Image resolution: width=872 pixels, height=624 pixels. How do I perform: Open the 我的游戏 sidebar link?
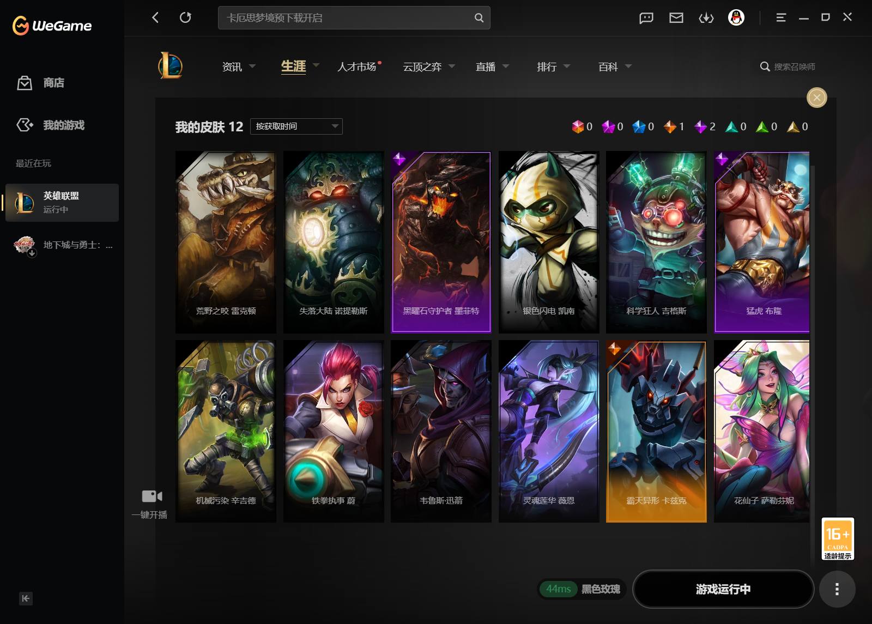tap(64, 125)
